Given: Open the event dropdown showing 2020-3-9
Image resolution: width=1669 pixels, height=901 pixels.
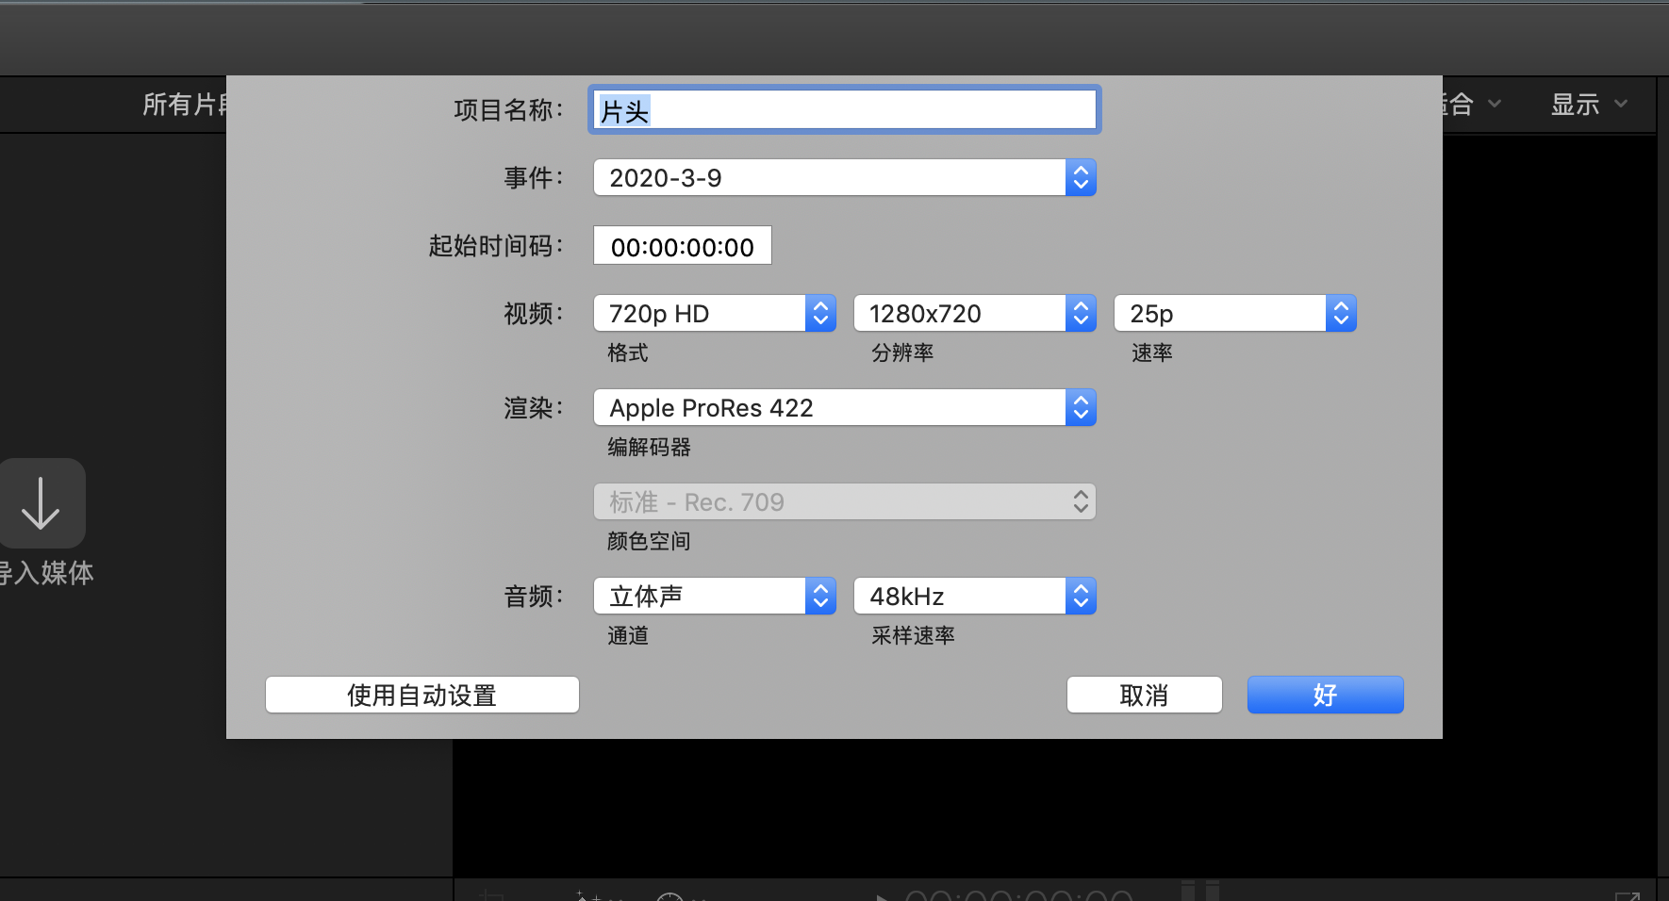Looking at the screenshot, I should 830,178.
